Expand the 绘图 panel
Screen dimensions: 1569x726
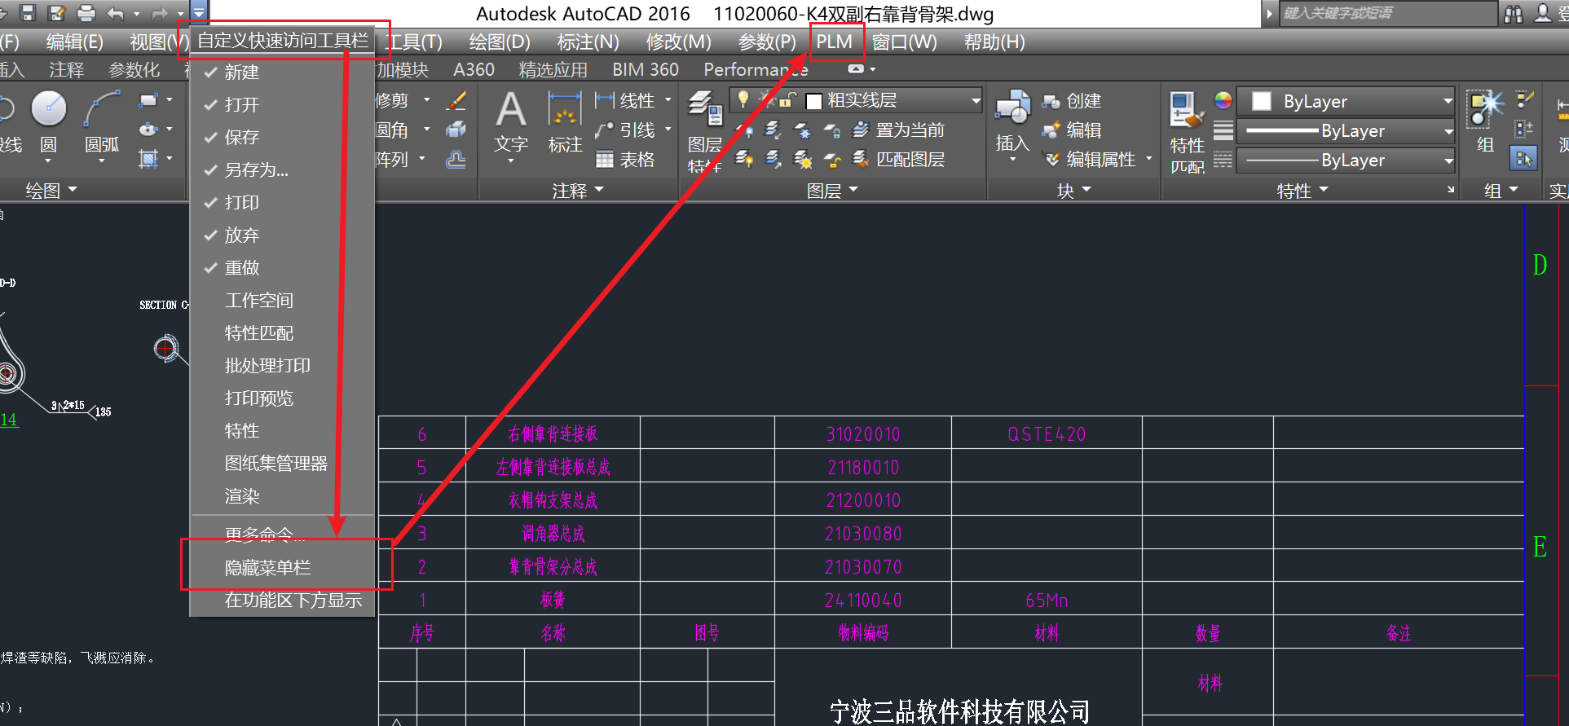pyautogui.click(x=51, y=190)
